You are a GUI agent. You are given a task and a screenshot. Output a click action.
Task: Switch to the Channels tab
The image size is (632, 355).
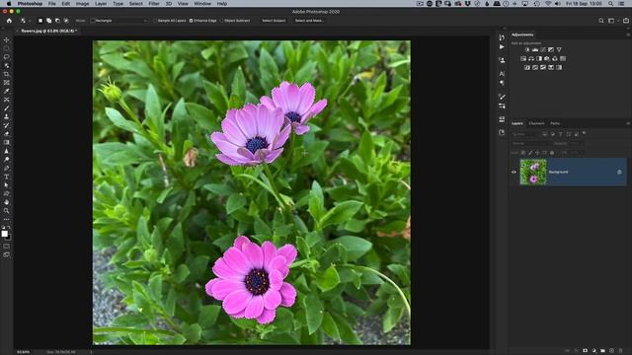point(536,123)
